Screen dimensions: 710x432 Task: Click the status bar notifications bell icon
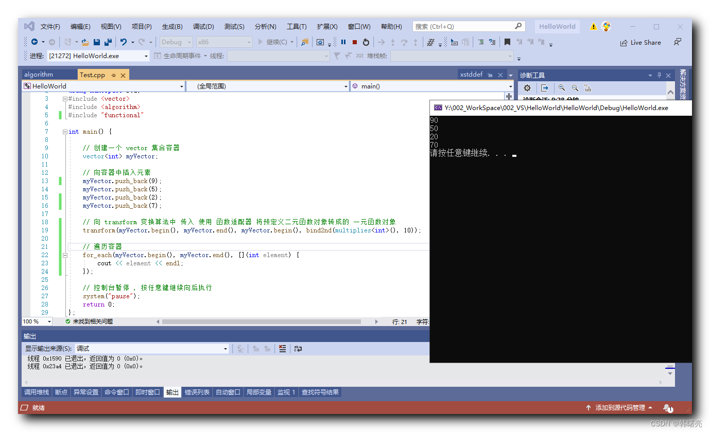(668, 408)
